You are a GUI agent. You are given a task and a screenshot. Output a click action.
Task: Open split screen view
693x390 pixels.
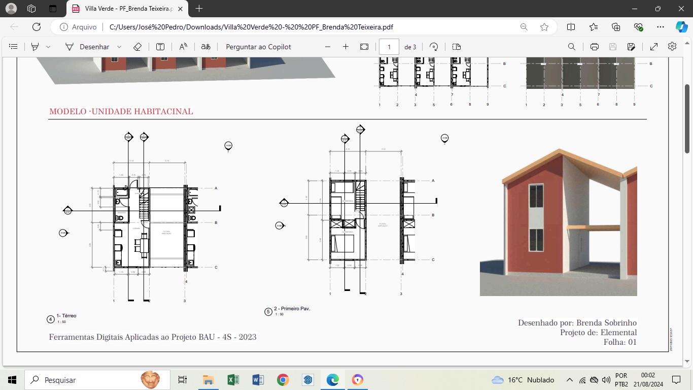(x=571, y=27)
